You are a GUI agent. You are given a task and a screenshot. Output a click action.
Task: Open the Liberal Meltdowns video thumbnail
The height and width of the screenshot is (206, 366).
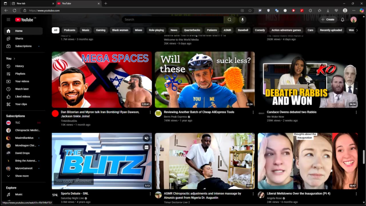[308, 161]
